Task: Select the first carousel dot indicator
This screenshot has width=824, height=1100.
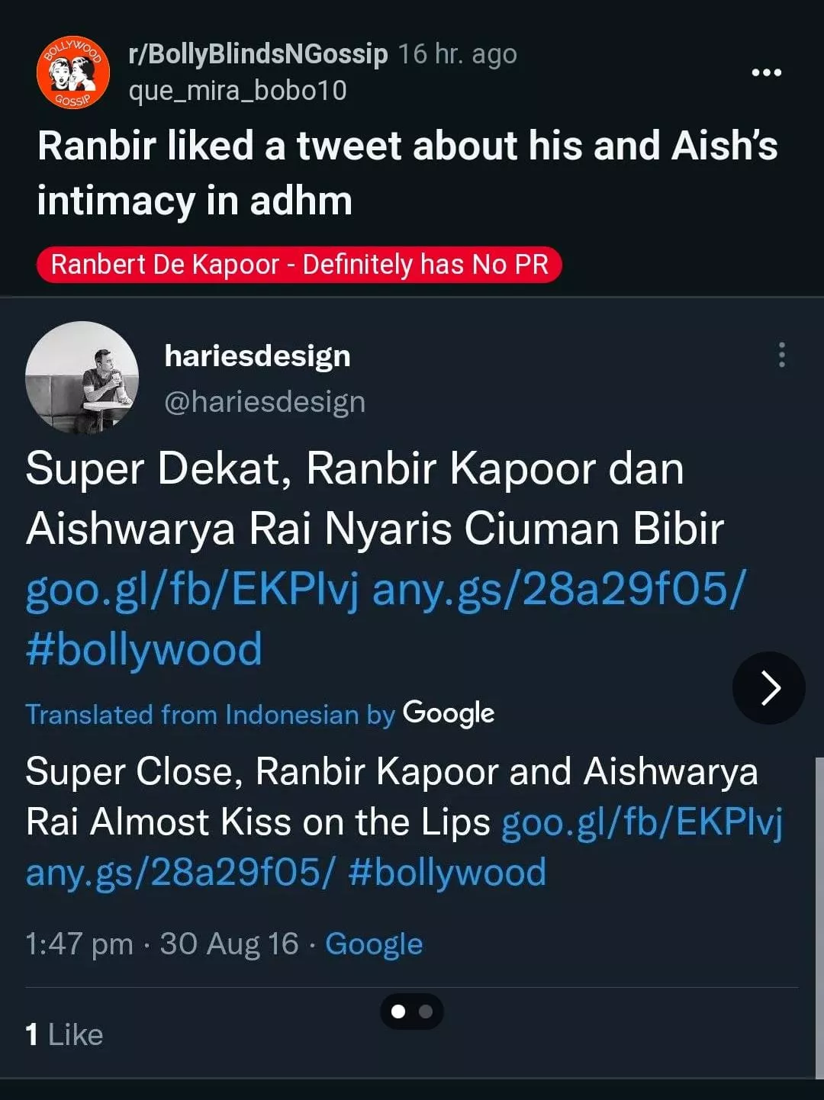Action: tap(398, 1012)
